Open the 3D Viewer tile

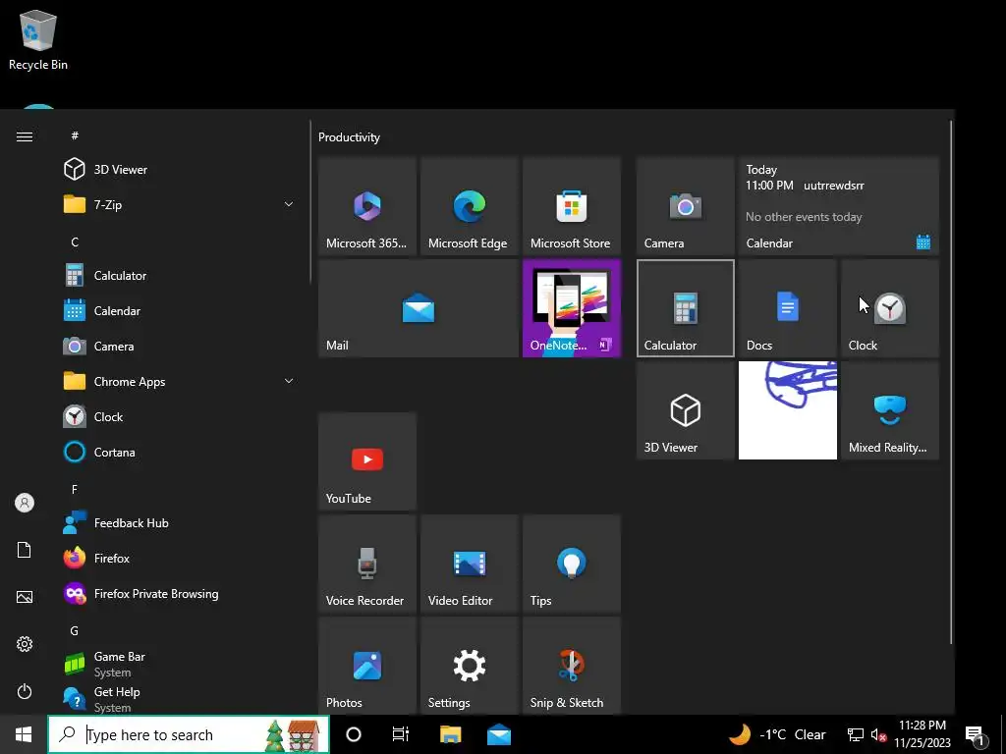click(685, 410)
